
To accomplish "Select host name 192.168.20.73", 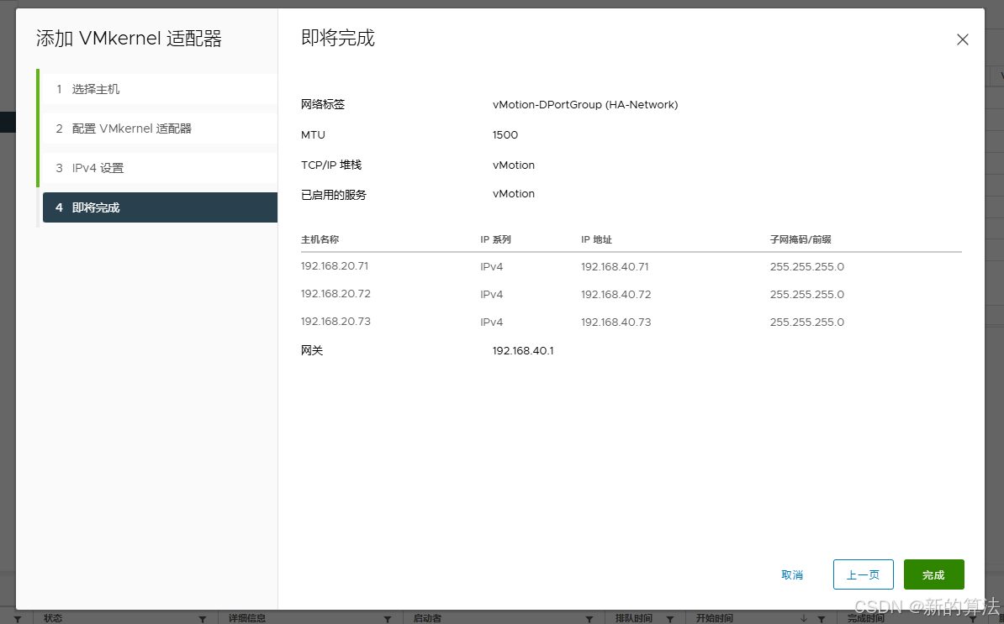I will pyautogui.click(x=336, y=321).
